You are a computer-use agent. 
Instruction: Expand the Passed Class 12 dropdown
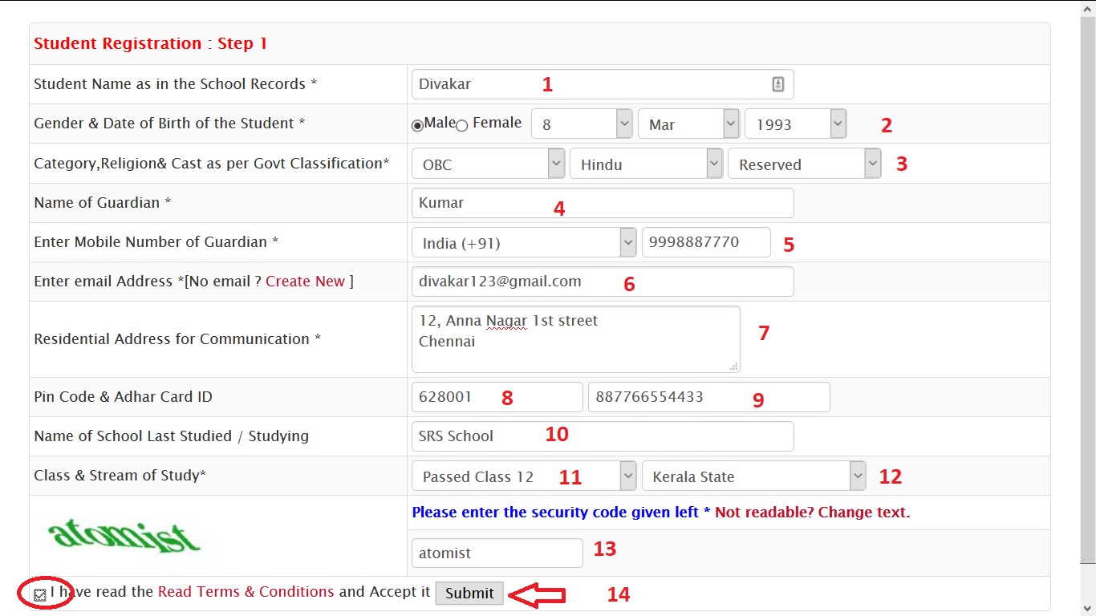(524, 476)
